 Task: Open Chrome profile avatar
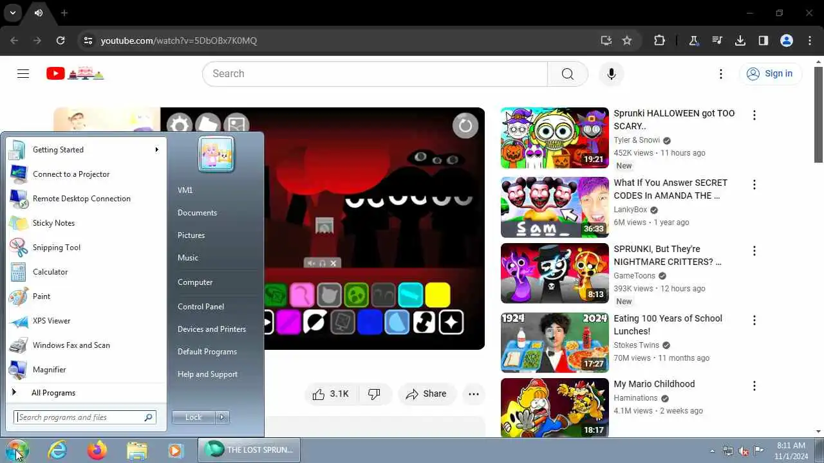787,41
